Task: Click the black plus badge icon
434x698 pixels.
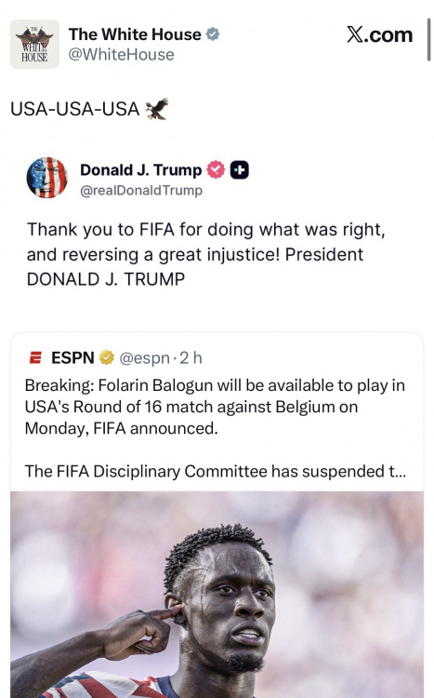Action: [x=239, y=169]
